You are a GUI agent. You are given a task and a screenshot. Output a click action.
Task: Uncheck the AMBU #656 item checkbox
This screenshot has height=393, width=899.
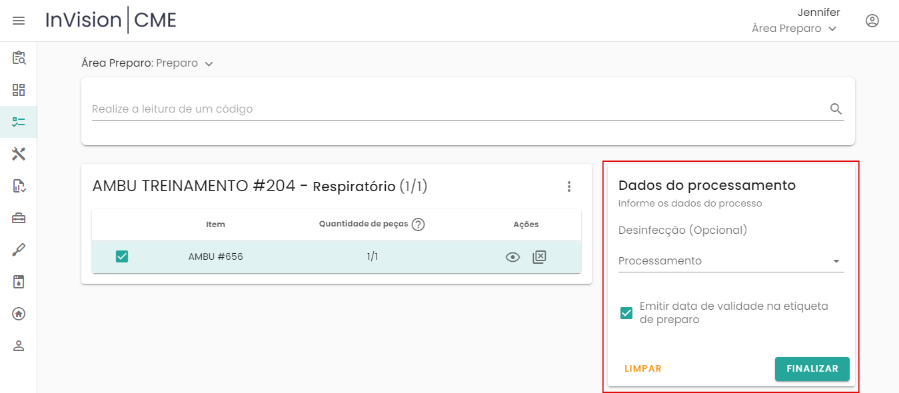pyautogui.click(x=122, y=256)
